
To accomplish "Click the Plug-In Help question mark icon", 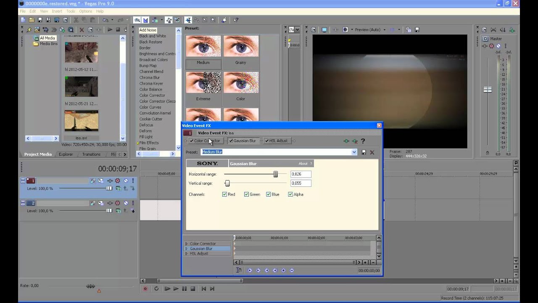I will click(363, 141).
